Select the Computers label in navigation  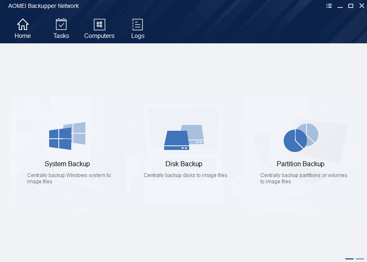click(99, 36)
